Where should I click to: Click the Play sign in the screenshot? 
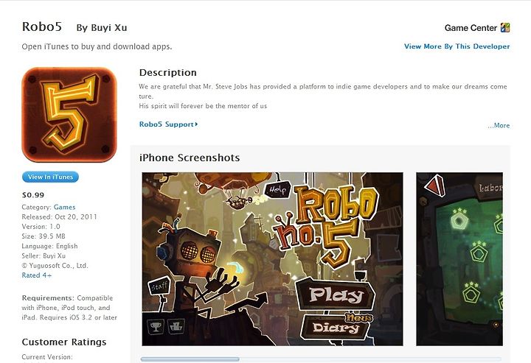pyautogui.click(x=336, y=295)
